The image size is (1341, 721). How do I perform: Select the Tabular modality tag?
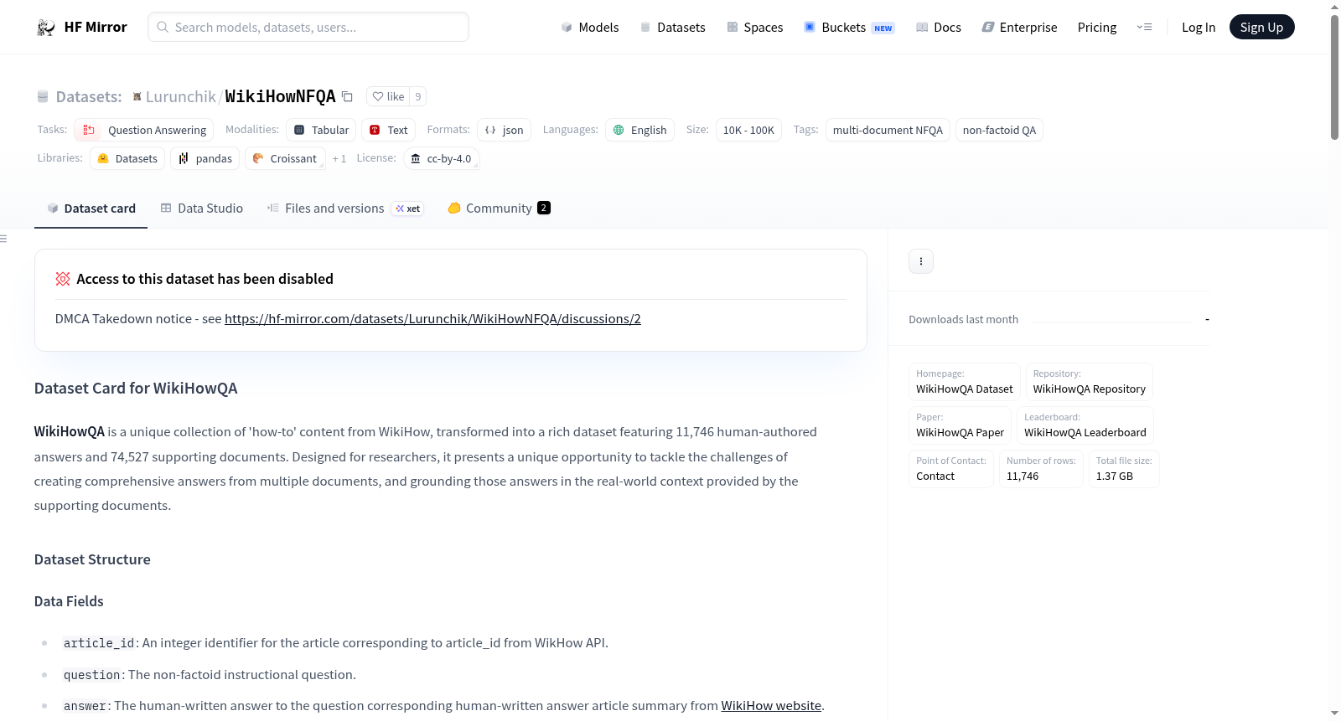(321, 130)
